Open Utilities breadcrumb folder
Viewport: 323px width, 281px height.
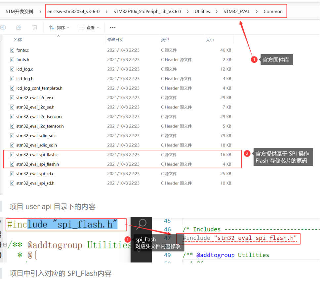coord(202,12)
